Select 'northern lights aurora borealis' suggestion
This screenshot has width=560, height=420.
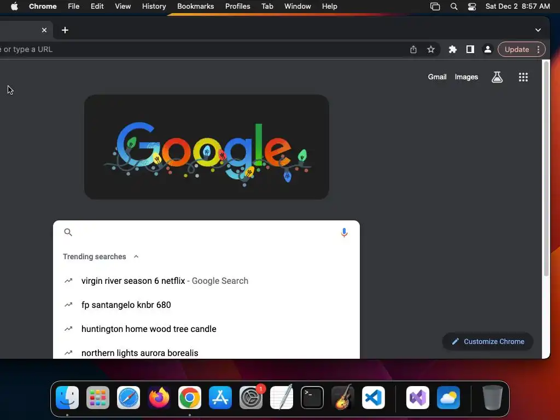[206, 353]
